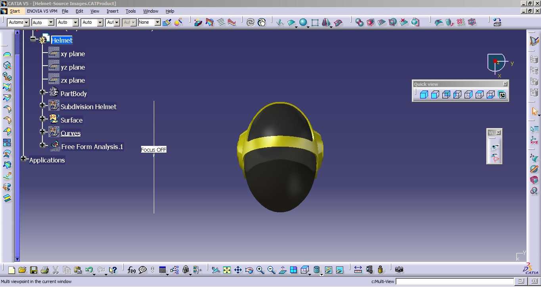Open the Automatic color dropdown
The height and width of the screenshot is (287, 541).
pos(18,23)
